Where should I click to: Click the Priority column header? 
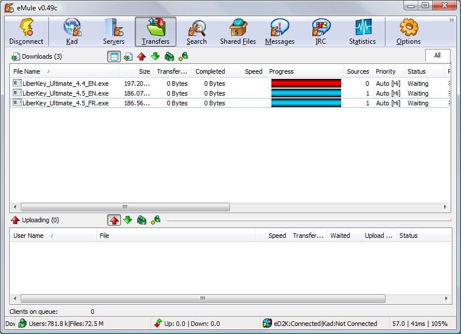tap(388, 71)
